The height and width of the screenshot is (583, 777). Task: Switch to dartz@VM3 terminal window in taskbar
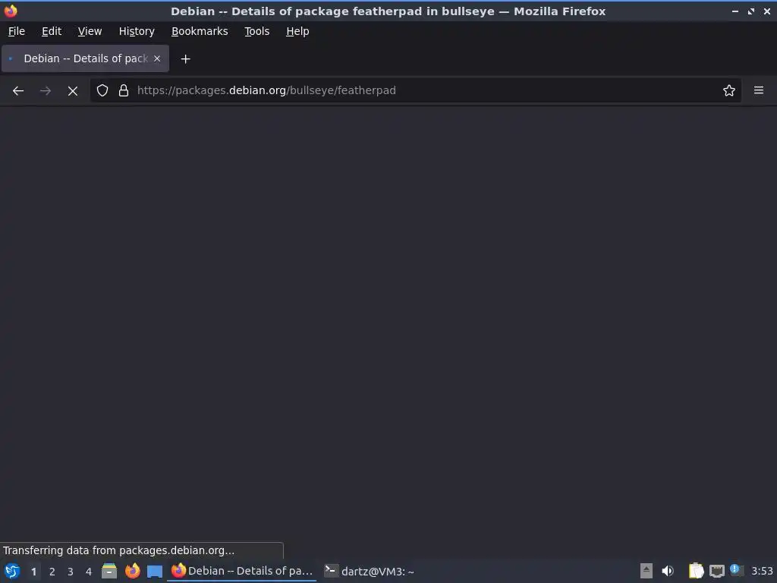pyautogui.click(x=370, y=571)
